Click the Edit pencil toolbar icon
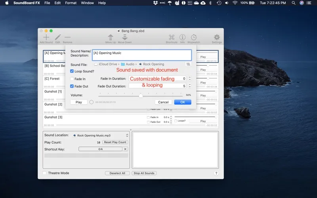 point(58,37)
